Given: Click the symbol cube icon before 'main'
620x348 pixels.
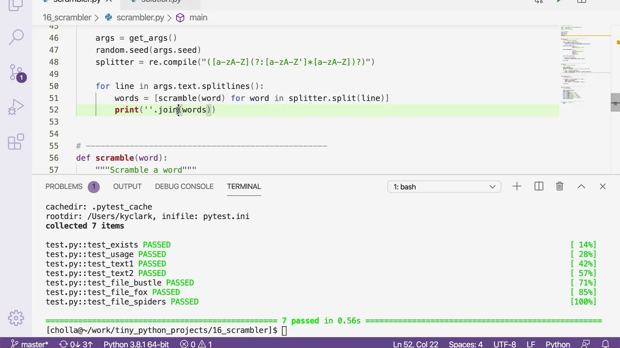Looking at the screenshot, I should tap(180, 17).
